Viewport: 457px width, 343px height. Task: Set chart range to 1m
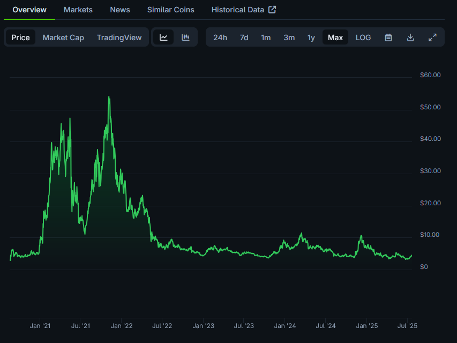tap(266, 38)
